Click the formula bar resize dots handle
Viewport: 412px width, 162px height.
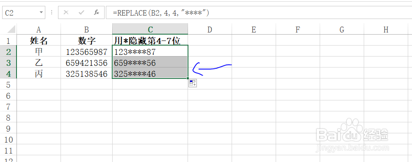tap(52, 13)
